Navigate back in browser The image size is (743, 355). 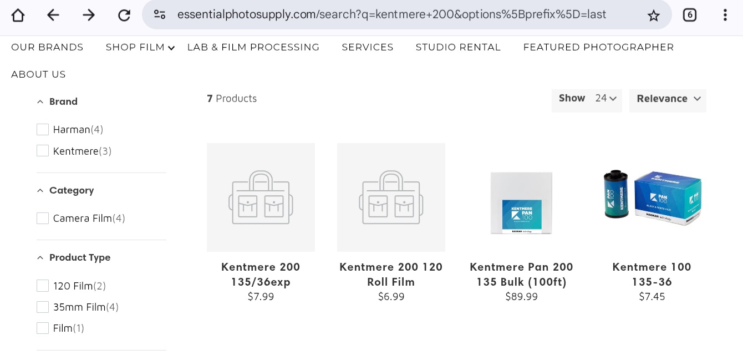click(53, 15)
